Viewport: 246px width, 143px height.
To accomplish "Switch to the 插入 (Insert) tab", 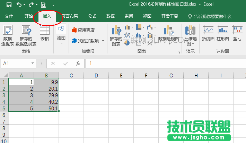I will (x=47, y=16).
